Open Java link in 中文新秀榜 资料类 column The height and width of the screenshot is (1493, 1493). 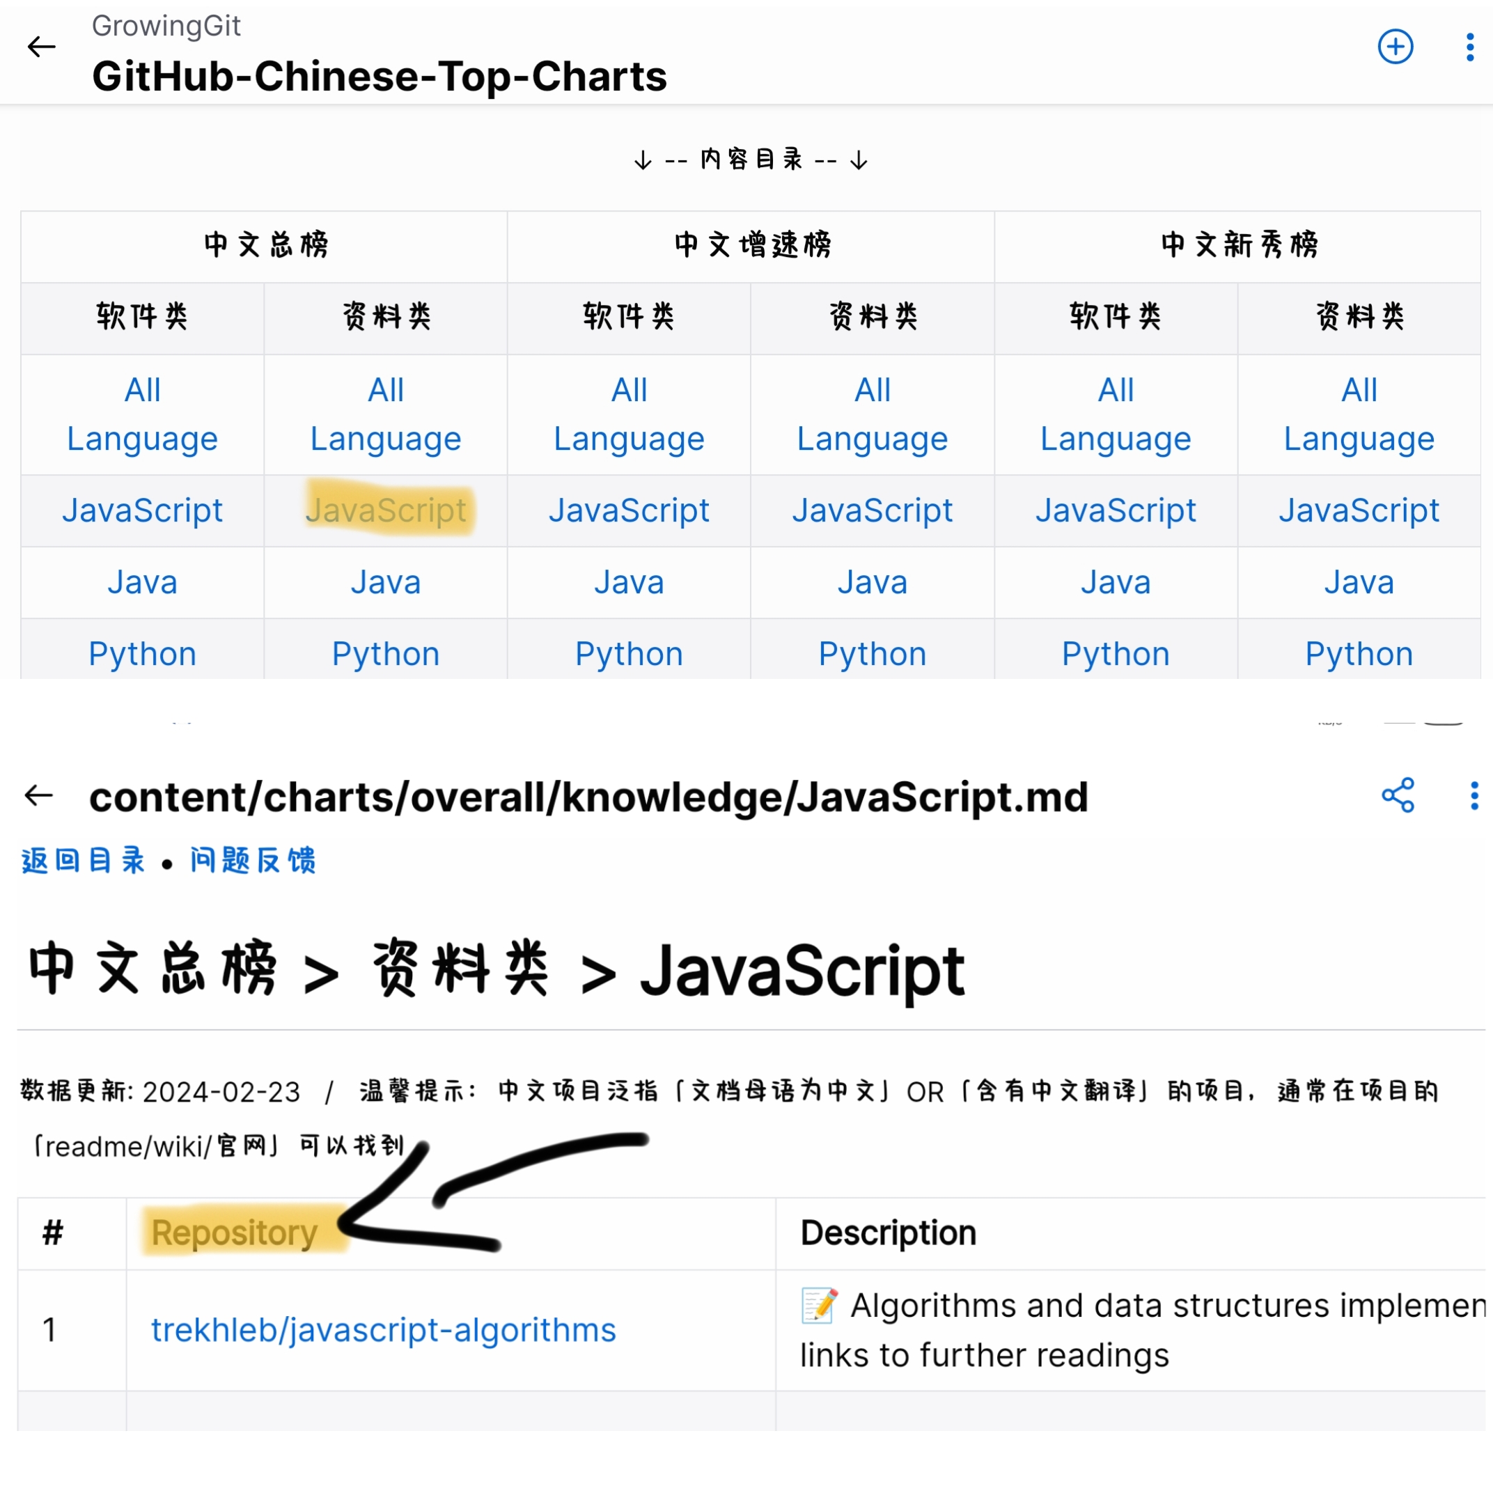coord(1359,582)
